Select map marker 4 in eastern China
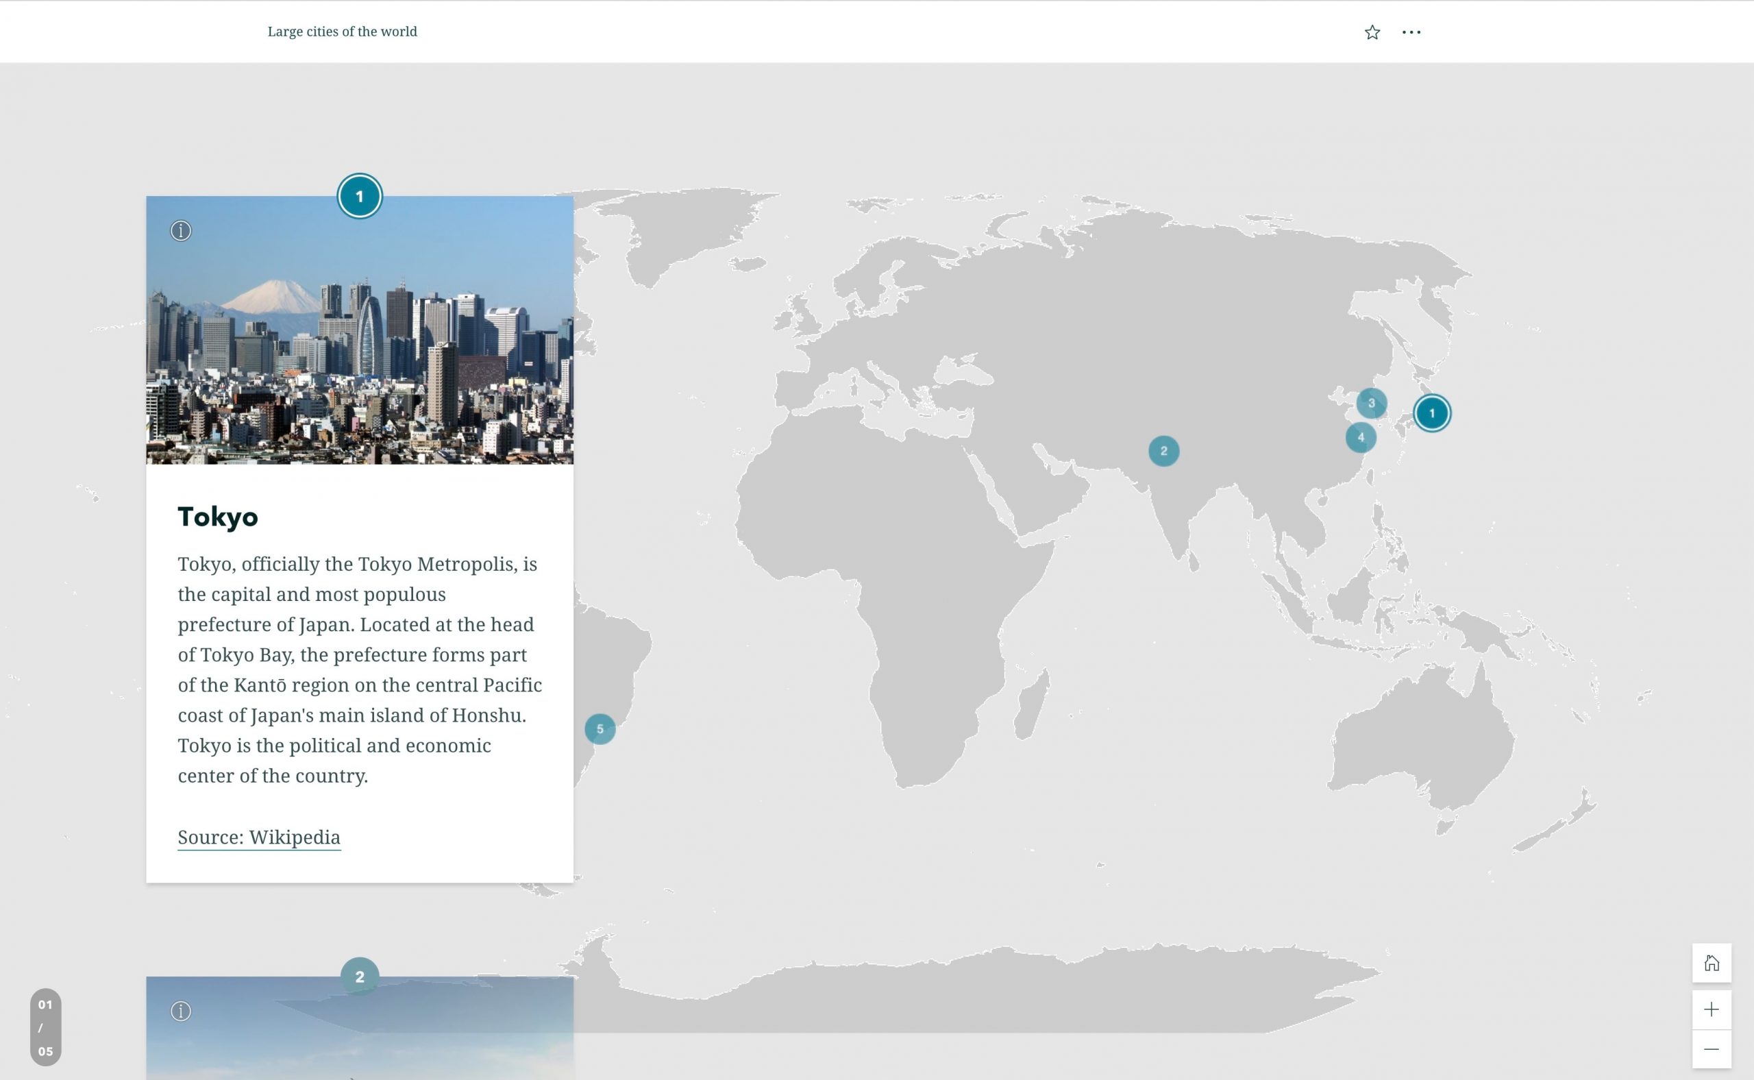 (1361, 437)
